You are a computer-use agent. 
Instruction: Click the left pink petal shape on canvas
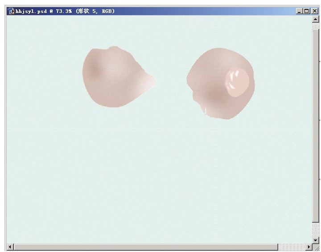click(x=119, y=77)
